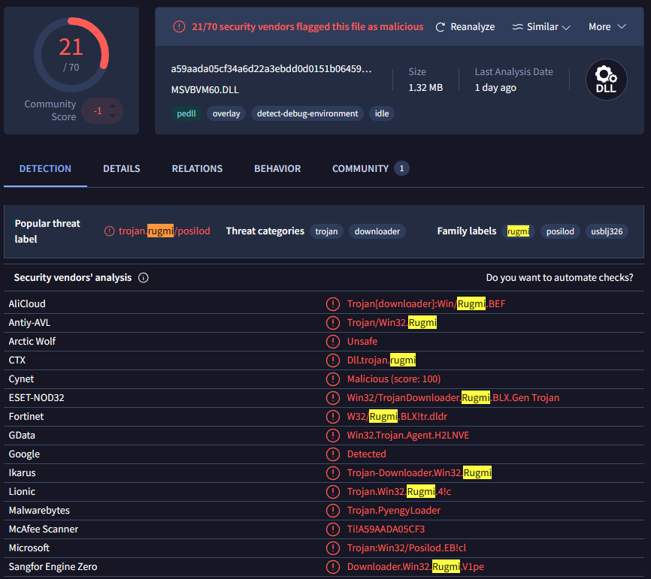Click the file name MSVBVM60.DLL
This screenshot has height=579, width=651.
[205, 89]
